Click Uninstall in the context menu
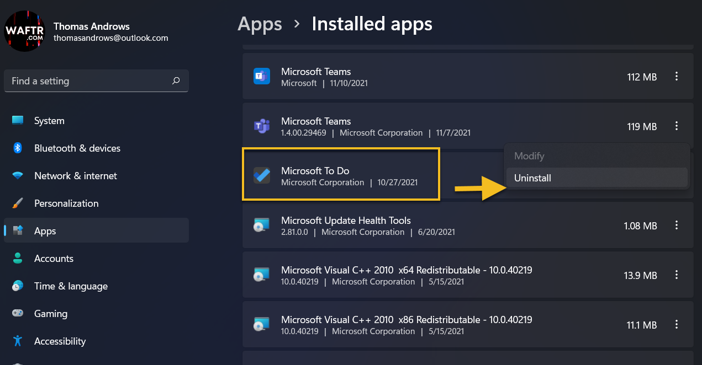The width and height of the screenshot is (702, 365). [x=597, y=178]
